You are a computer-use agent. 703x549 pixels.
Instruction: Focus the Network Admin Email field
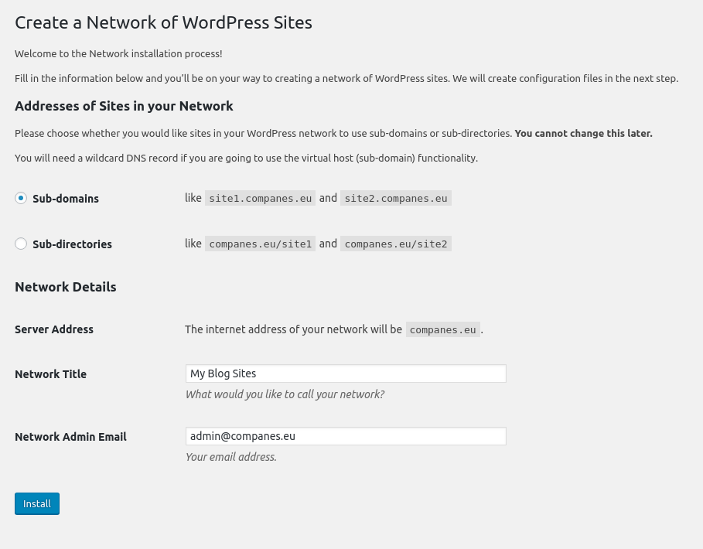click(x=346, y=437)
